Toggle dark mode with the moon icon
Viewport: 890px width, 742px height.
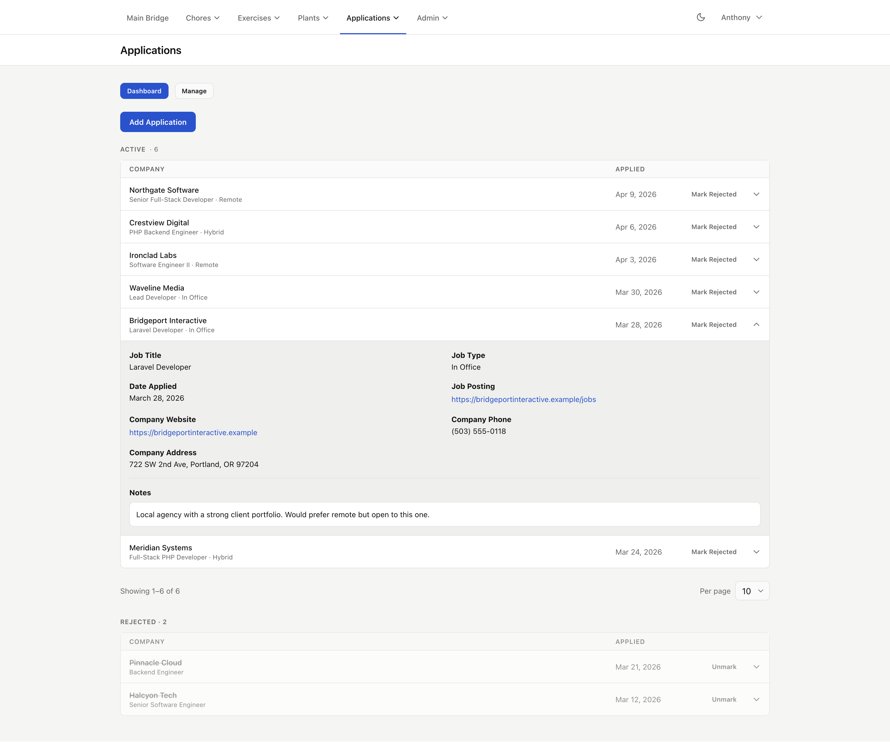[701, 17]
